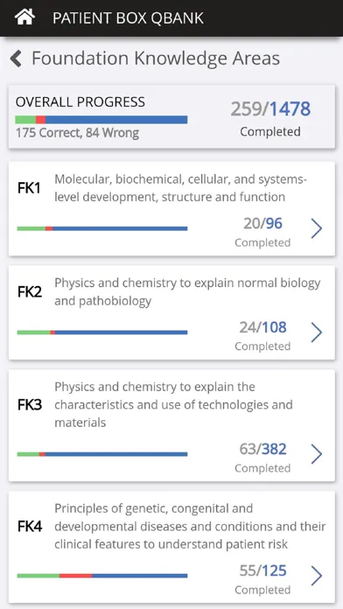Select FK4 genetic congenital diseases description
The height and width of the screenshot is (609, 343).
pyautogui.click(x=190, y=526)
